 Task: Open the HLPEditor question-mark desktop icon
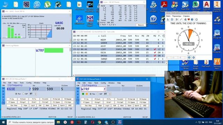click(x=153, y=20)
